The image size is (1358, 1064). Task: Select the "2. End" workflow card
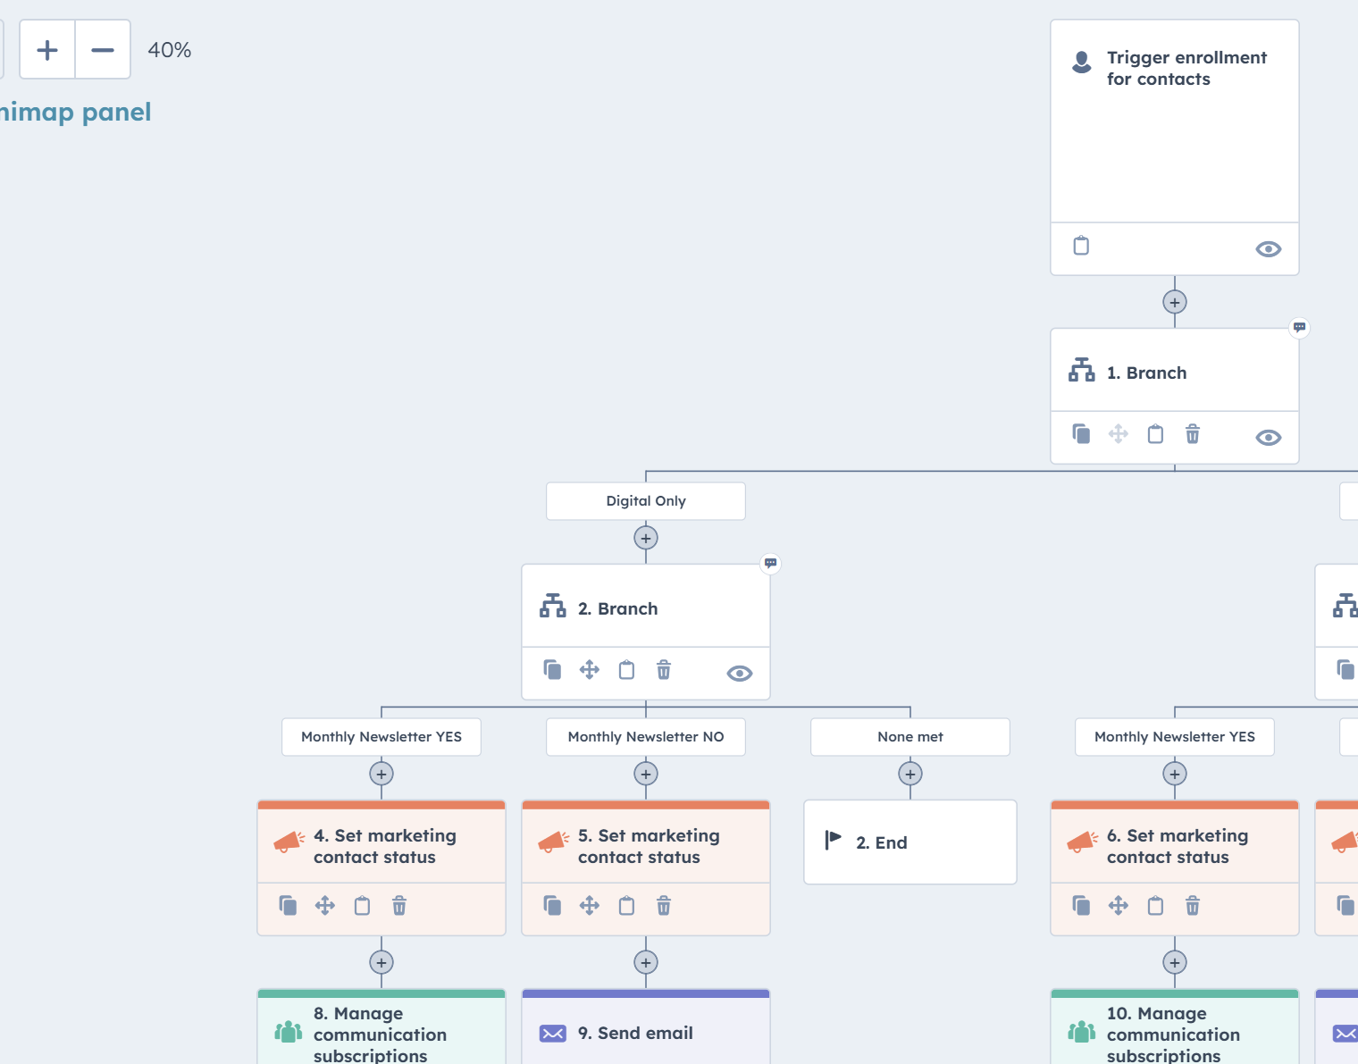tap(910, 842)
